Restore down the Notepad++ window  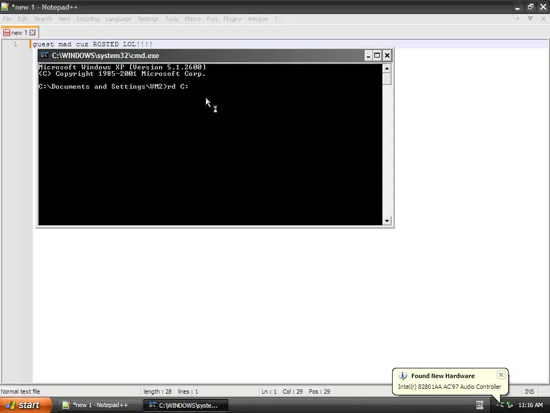pos(530,7)
